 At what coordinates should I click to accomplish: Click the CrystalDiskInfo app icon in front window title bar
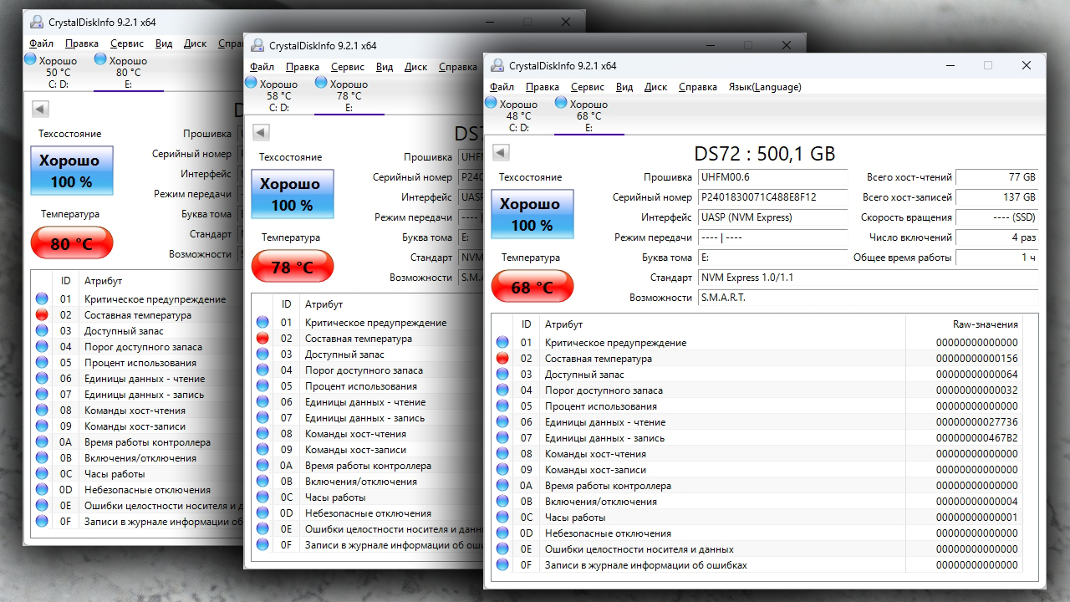tap(497, 65)
